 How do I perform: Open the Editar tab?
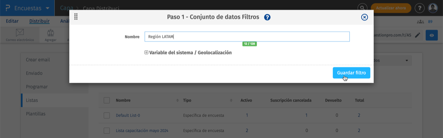point(13,21)
